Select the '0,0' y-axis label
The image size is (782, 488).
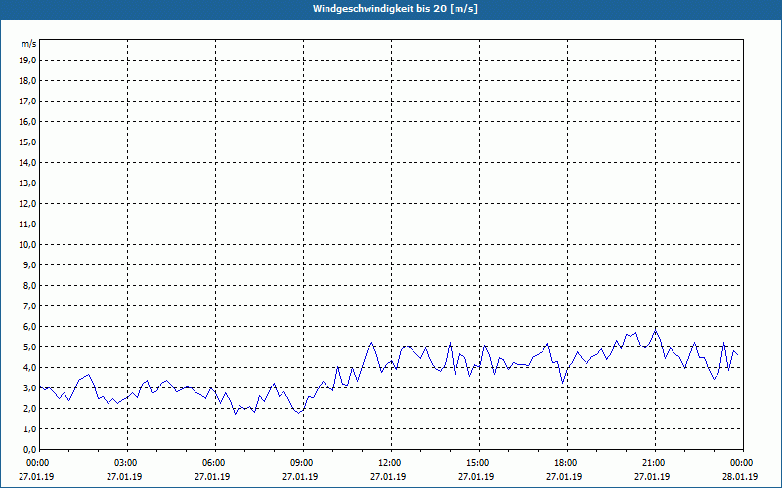[x=30, y=449]
